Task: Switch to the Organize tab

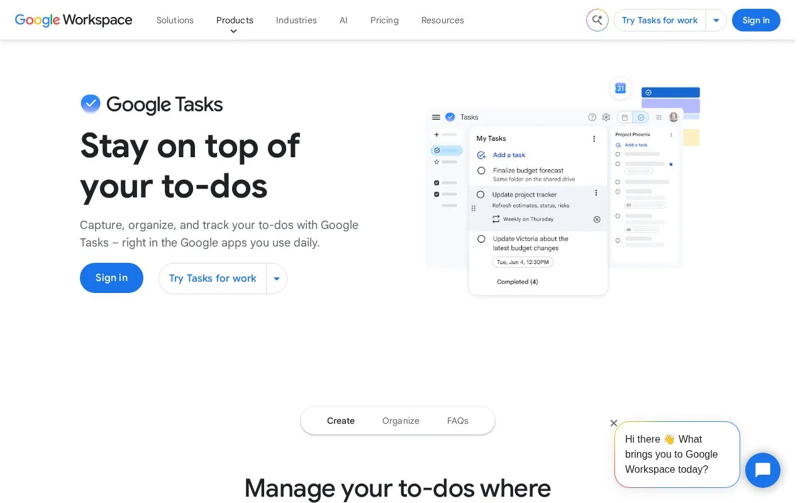Action: coord(401,421)
